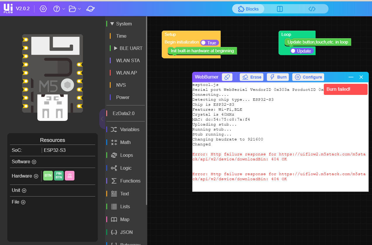Select the Time block category
This screenshot has width=372, height=245.
click(x=121, y=36)
